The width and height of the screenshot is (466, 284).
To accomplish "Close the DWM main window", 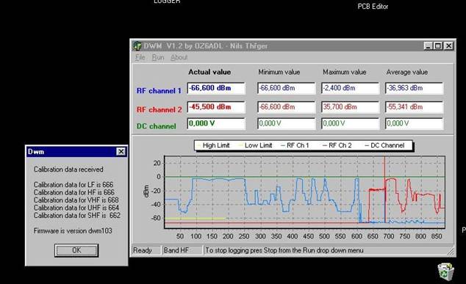I will point(448,46).
